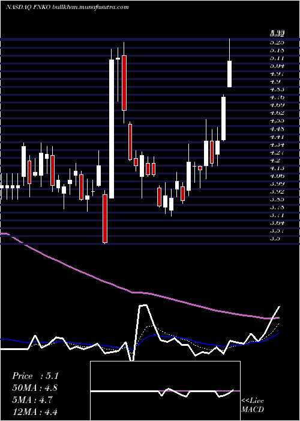The height and width of the screenshot is (421, 300).
Task: Click the 5.18 price axis label
Action: coord(277,50)
